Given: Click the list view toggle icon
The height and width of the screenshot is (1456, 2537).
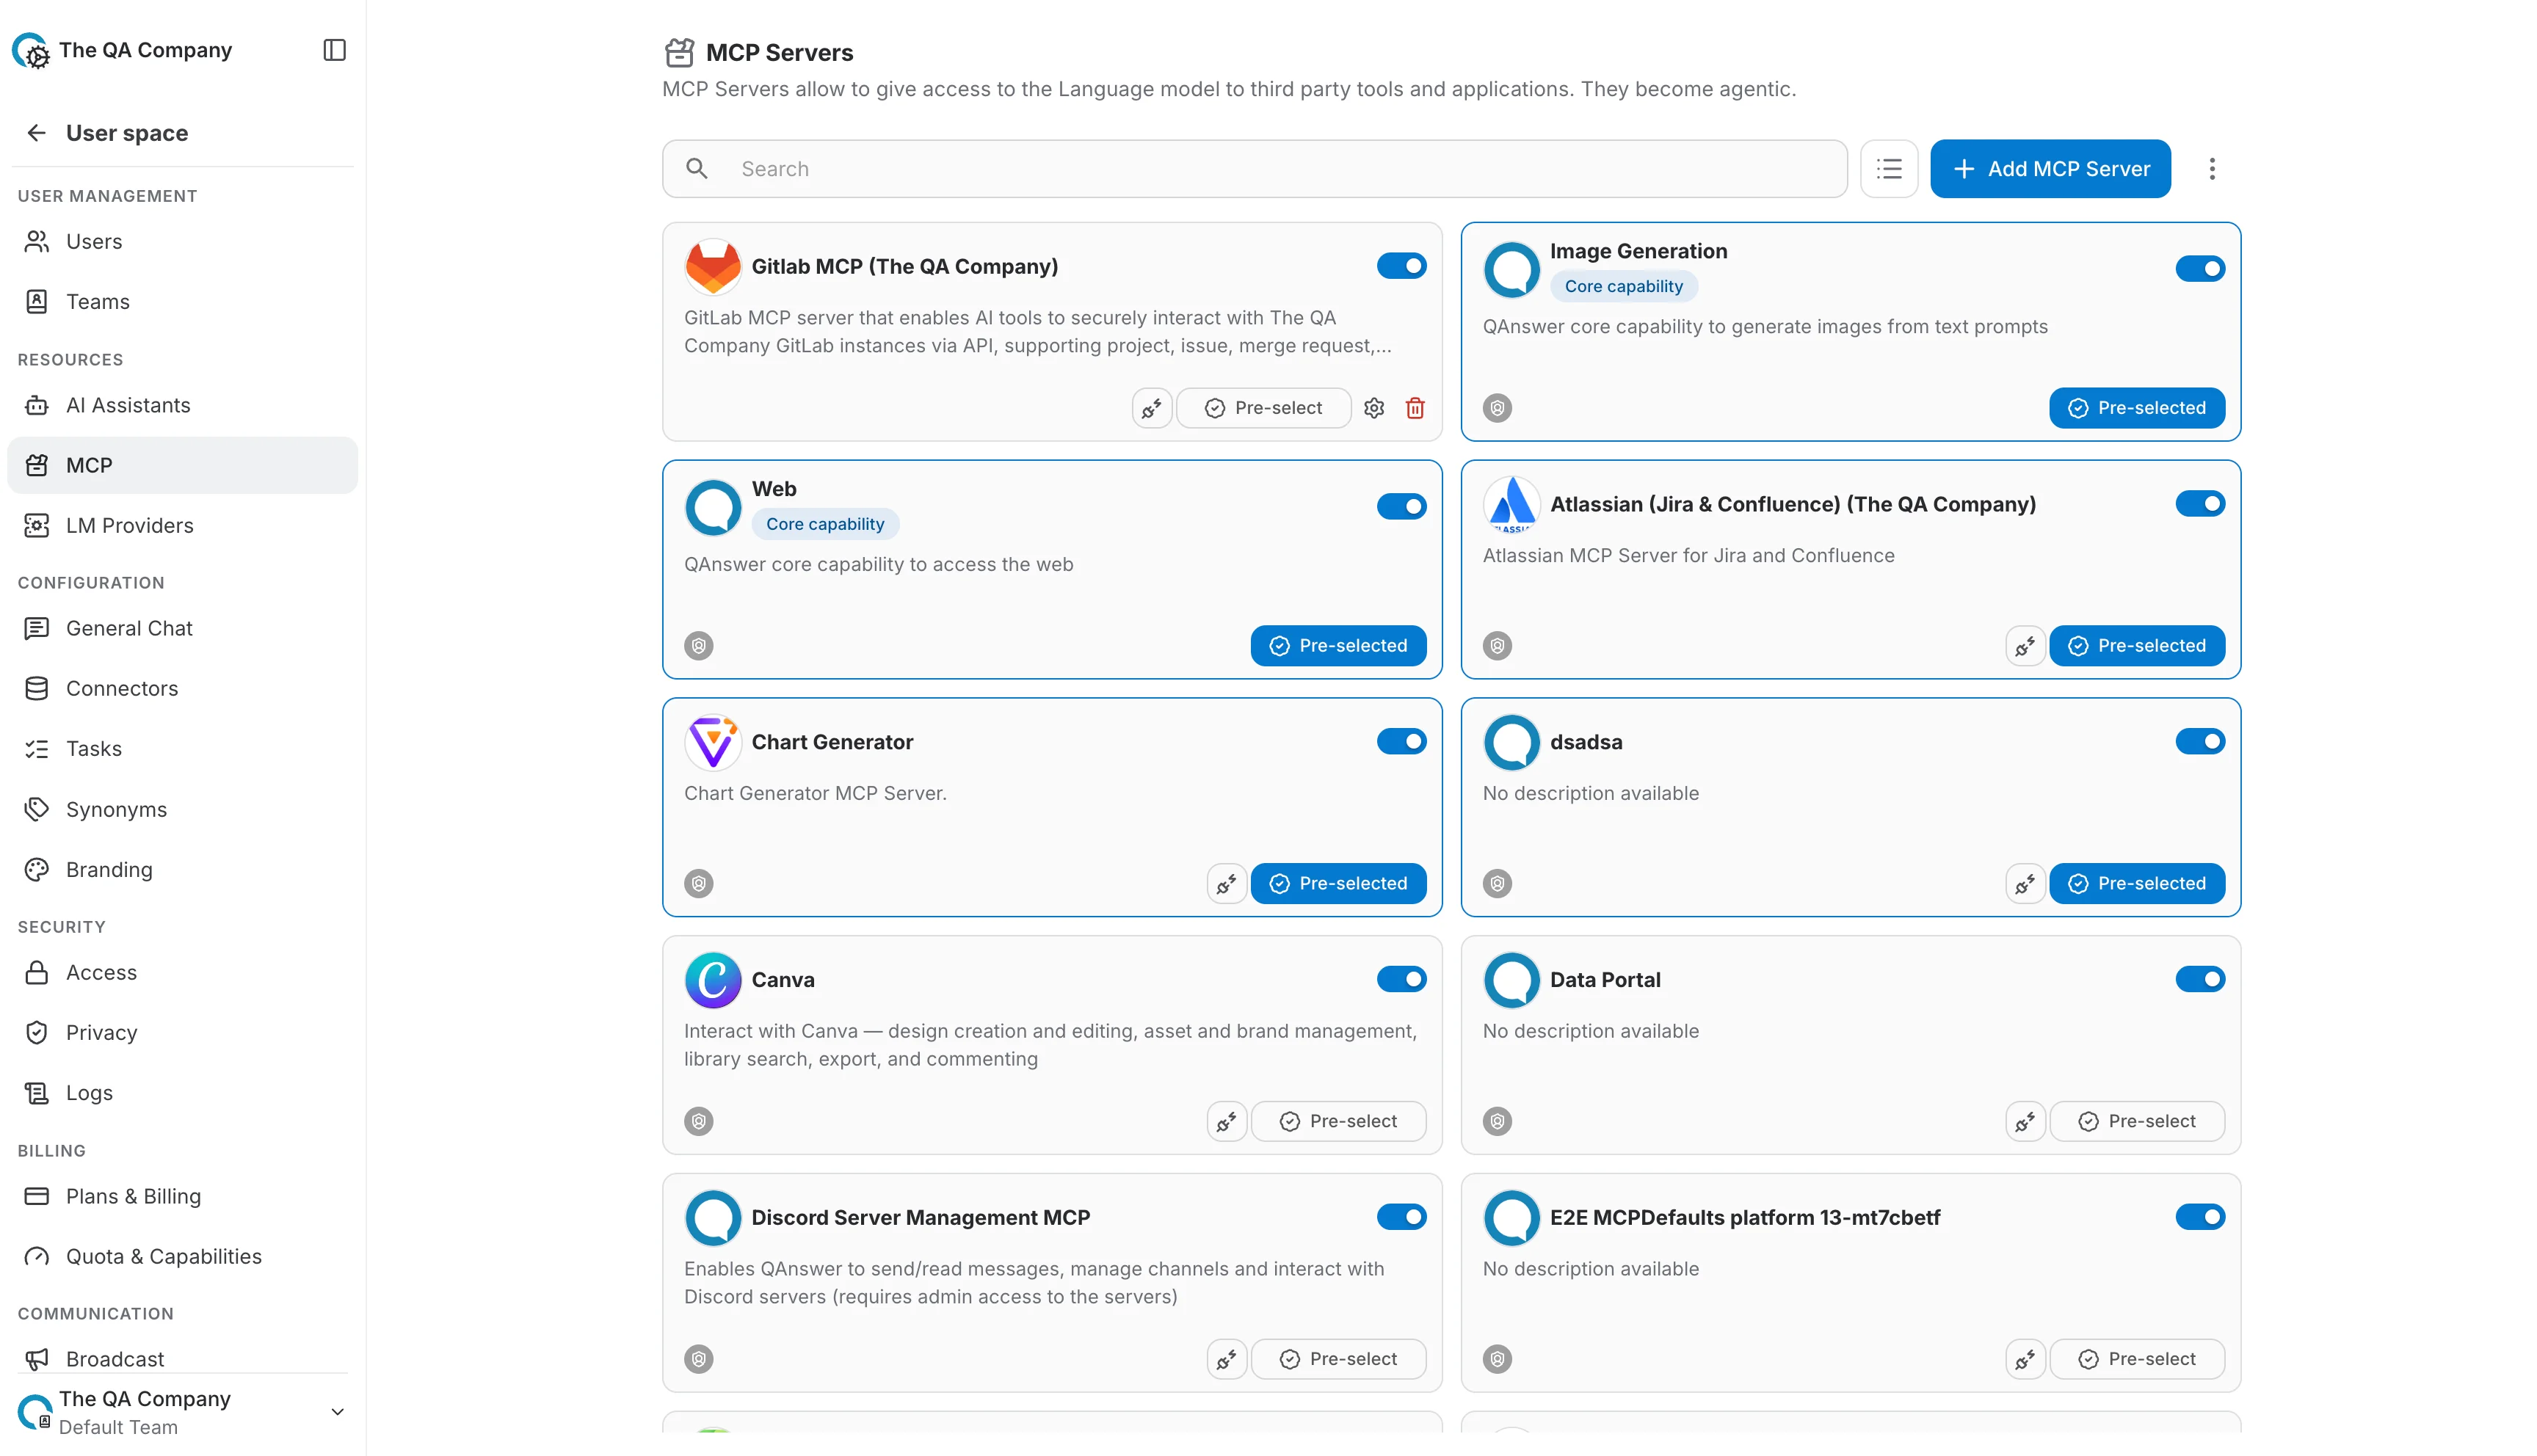Looking at the screenshot, I should tap(1888, 169).
